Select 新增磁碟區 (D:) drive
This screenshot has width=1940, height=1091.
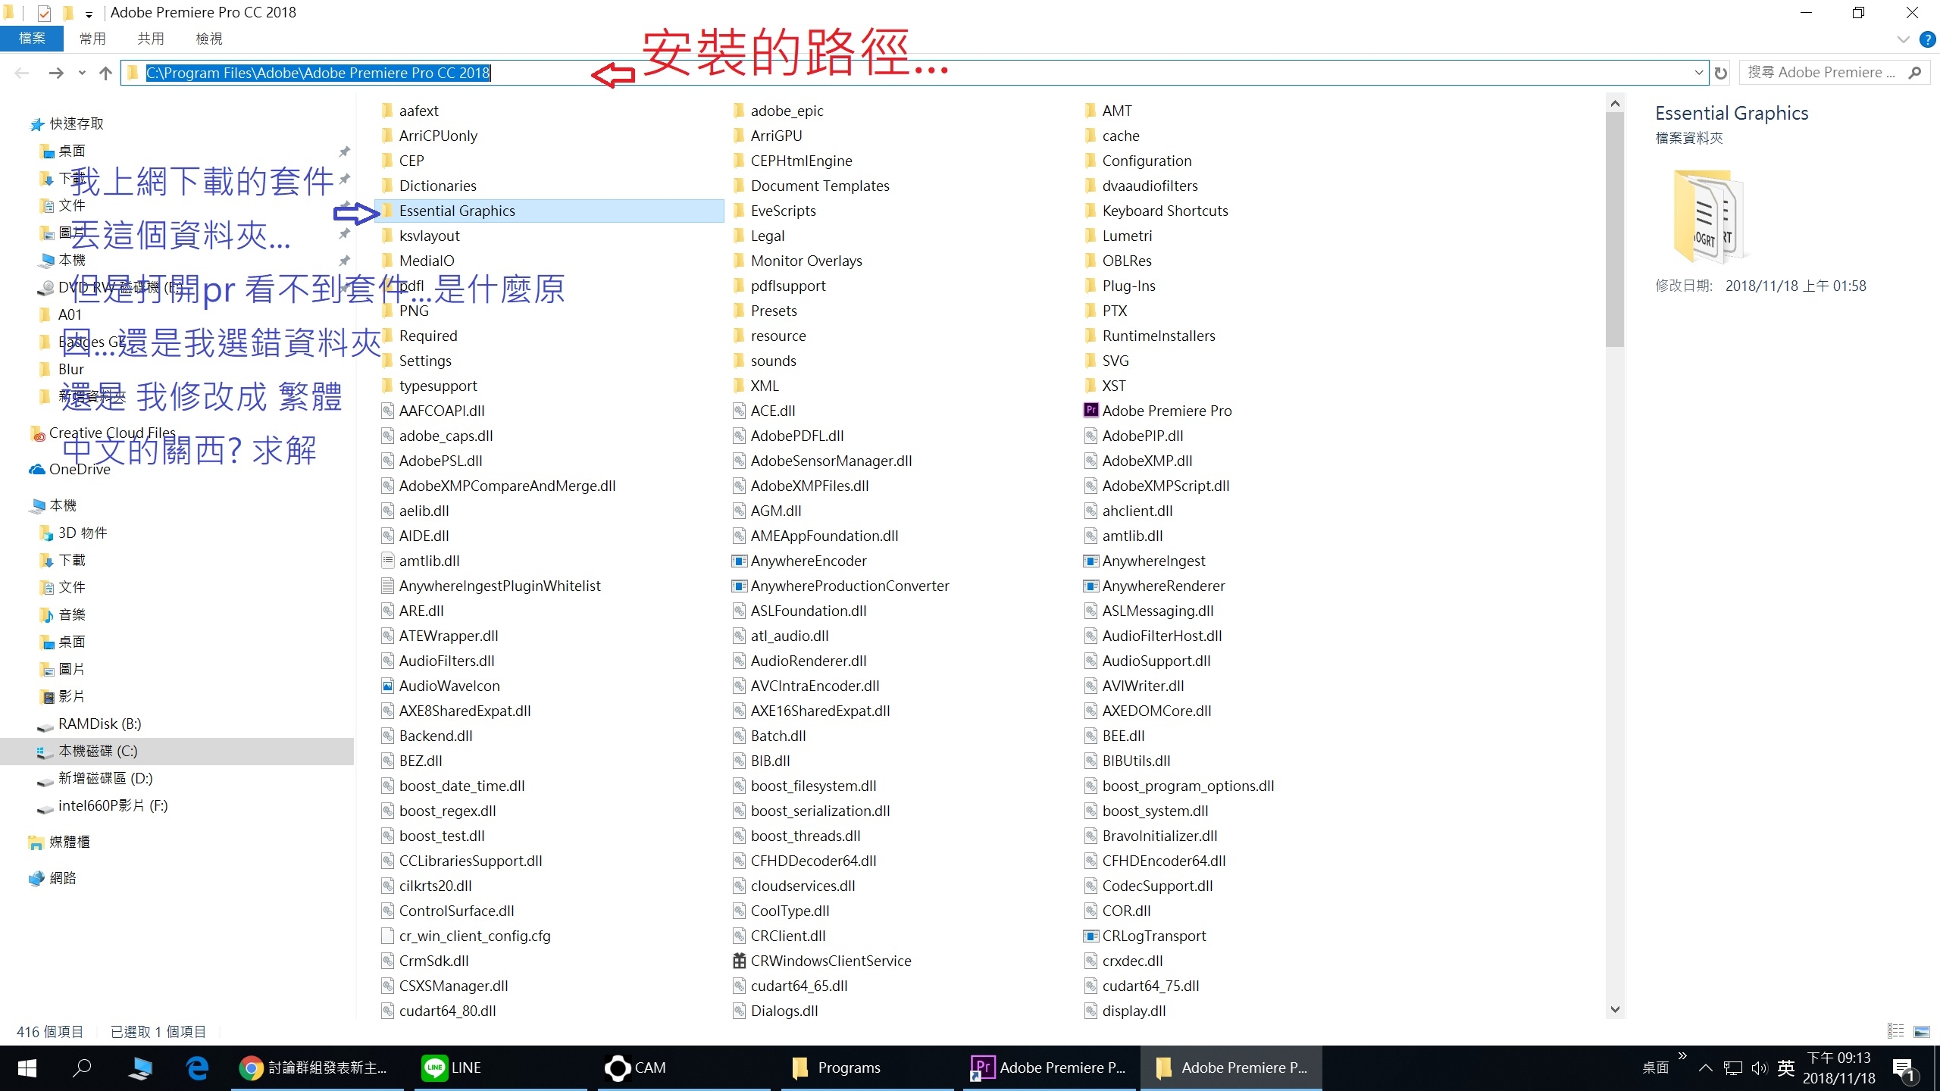click(105, 778)
